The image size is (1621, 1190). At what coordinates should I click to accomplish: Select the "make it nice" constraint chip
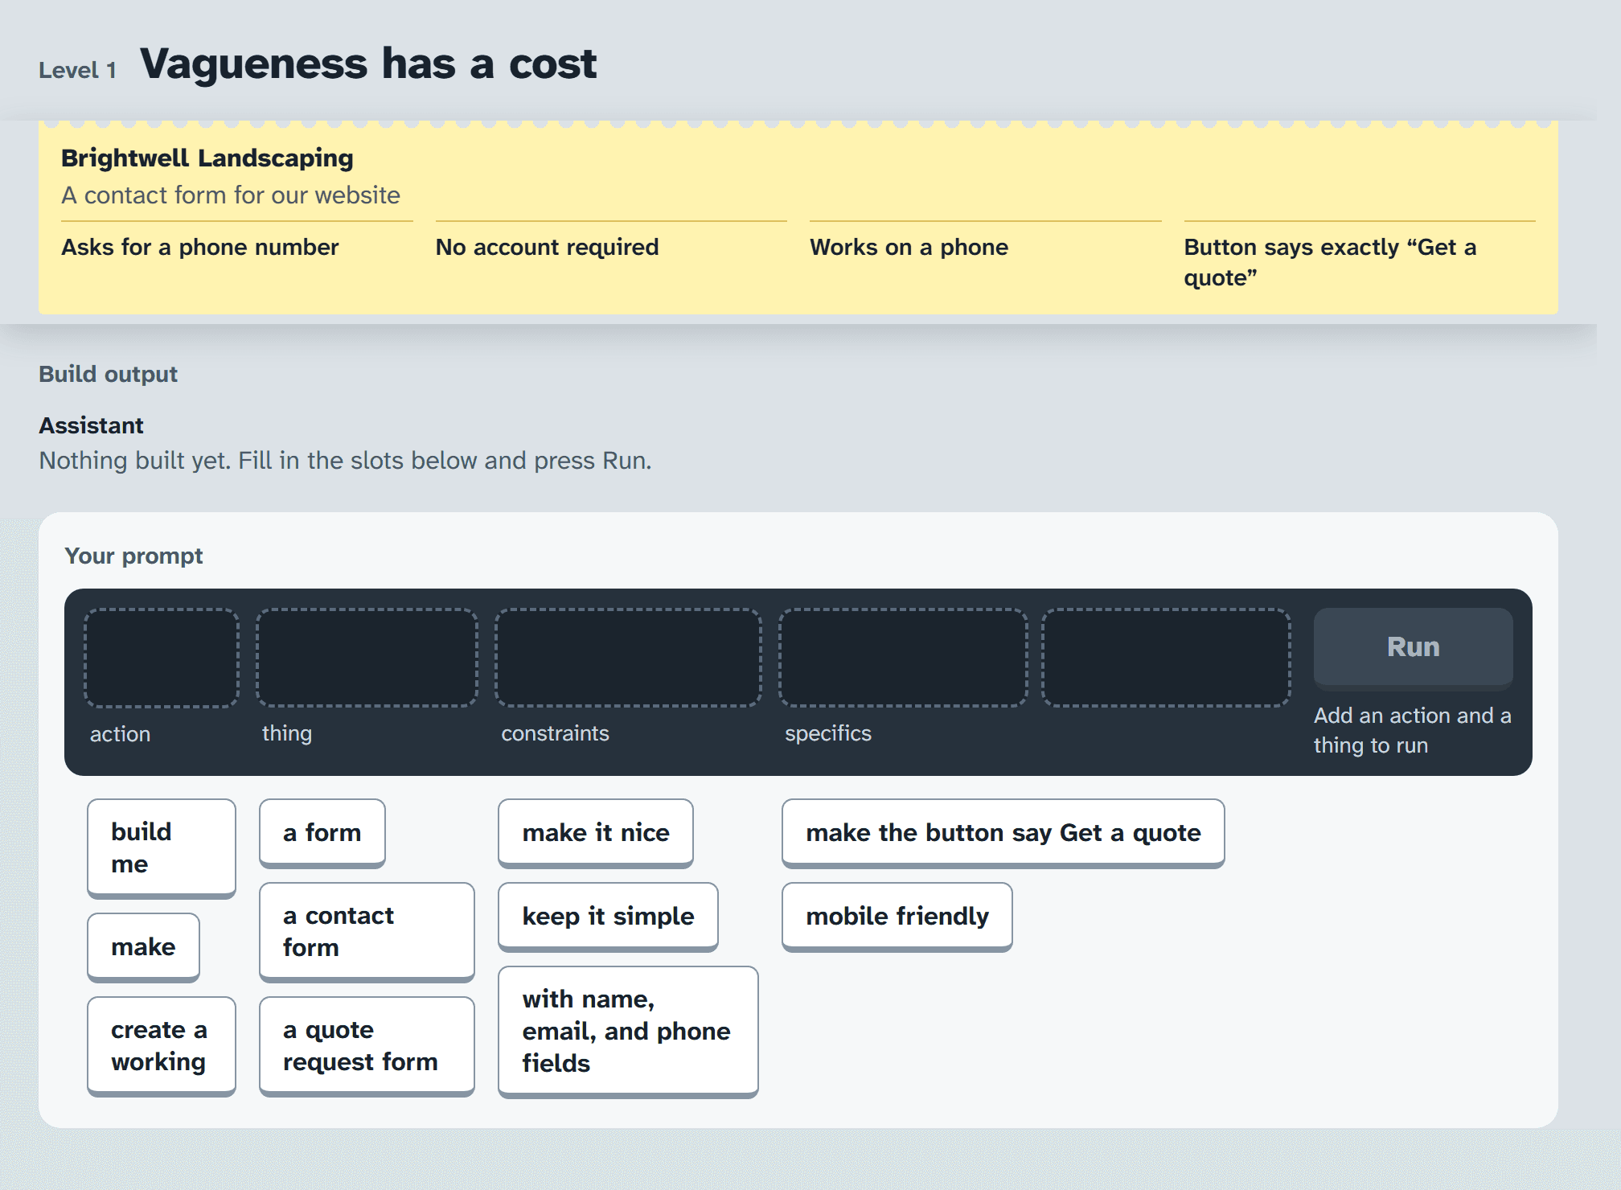tap(596, 833)
